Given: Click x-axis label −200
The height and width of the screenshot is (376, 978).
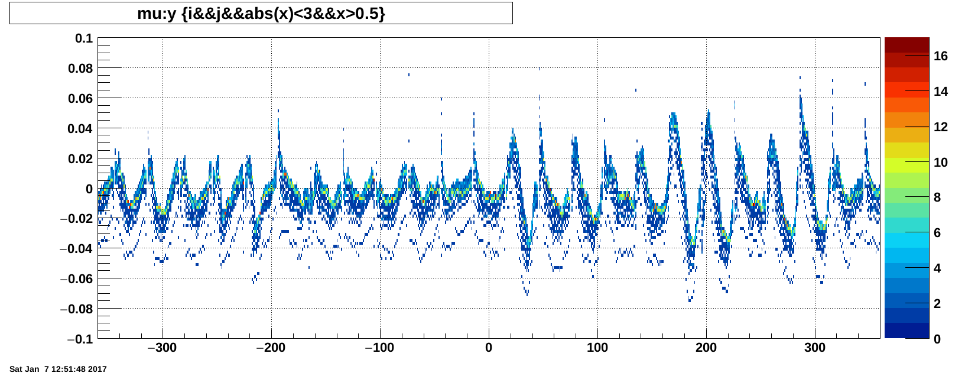Looking at the screenshot, I should click(x=271, y=348).
